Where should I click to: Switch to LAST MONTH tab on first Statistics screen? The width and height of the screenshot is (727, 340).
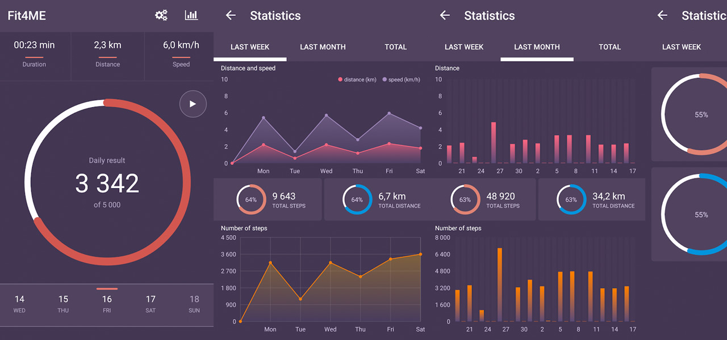click(x=323, y=47)
